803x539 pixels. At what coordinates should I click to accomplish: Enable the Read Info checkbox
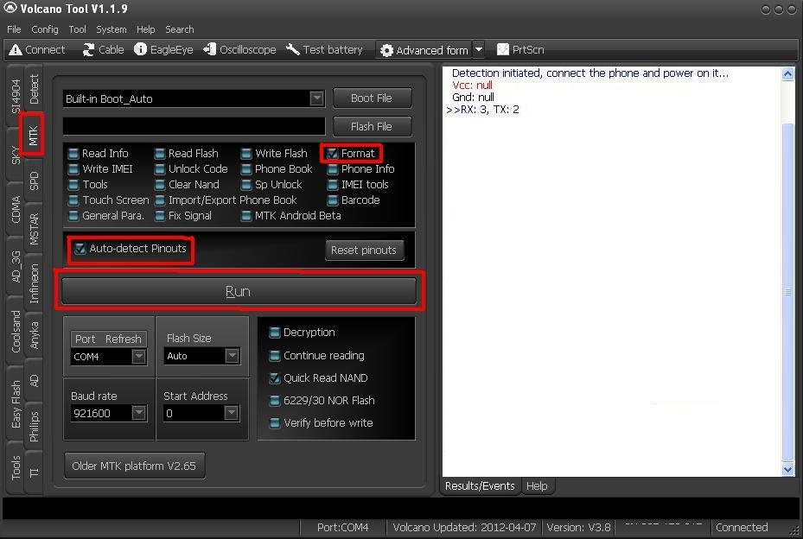[73, 154]
